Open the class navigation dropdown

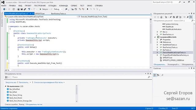click(x=77, y=16)
